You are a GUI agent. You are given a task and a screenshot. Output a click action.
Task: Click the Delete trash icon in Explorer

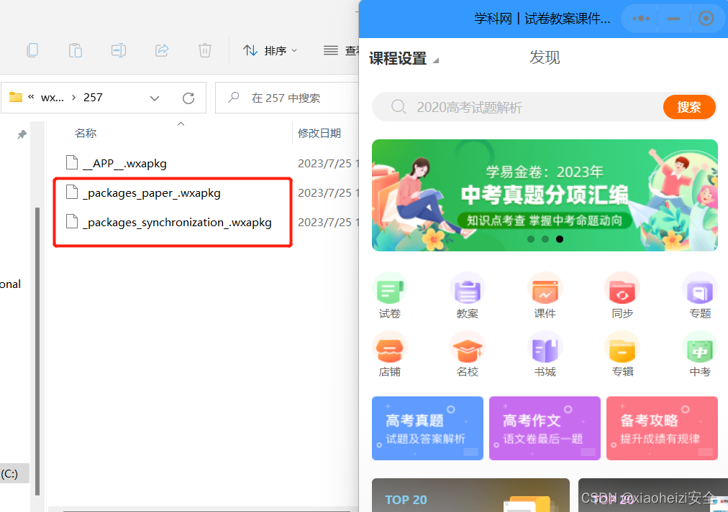(x=205, y=50)
